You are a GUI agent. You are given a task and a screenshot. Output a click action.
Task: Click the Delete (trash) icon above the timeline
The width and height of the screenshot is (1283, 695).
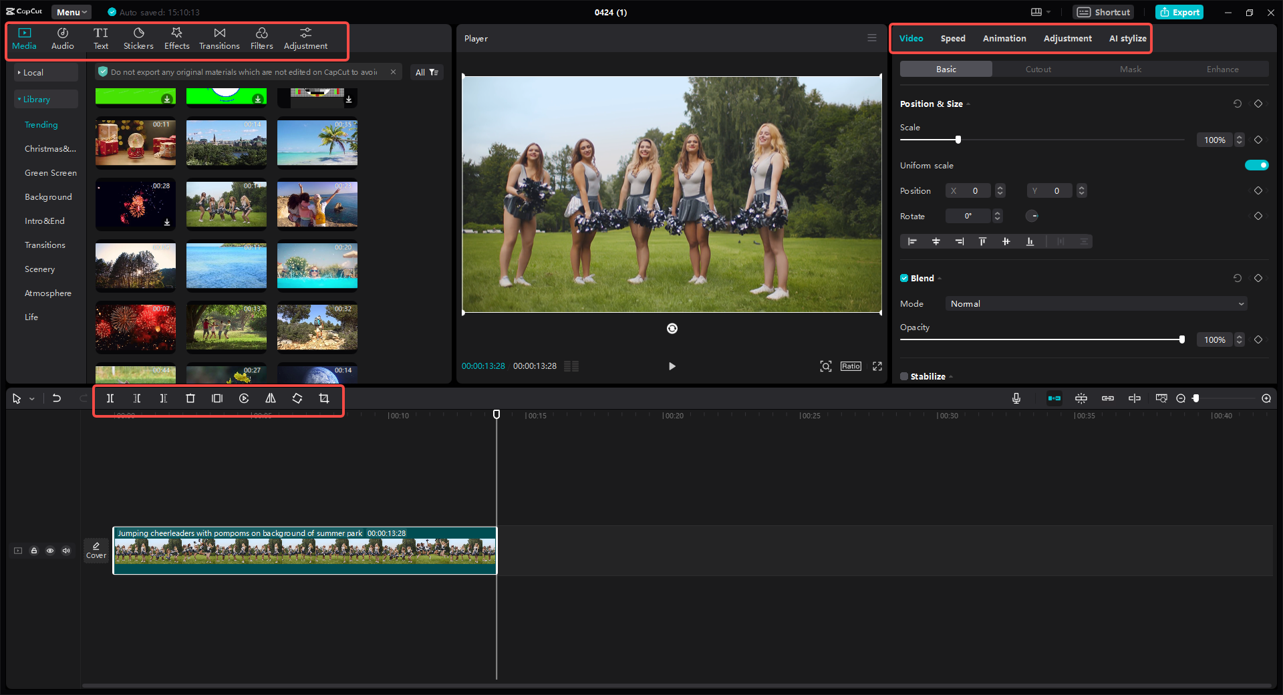point(190,398)
